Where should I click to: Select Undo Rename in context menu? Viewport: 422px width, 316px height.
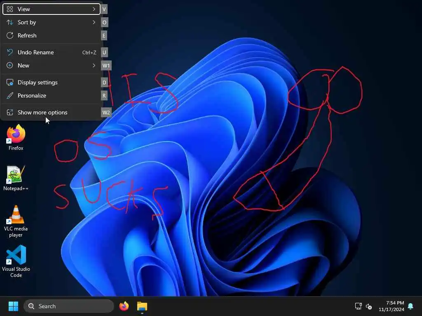[52, 52]
